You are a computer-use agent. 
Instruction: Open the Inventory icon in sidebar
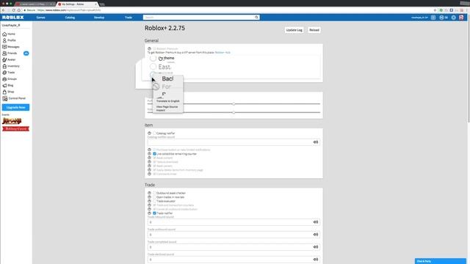pos(4,66)
